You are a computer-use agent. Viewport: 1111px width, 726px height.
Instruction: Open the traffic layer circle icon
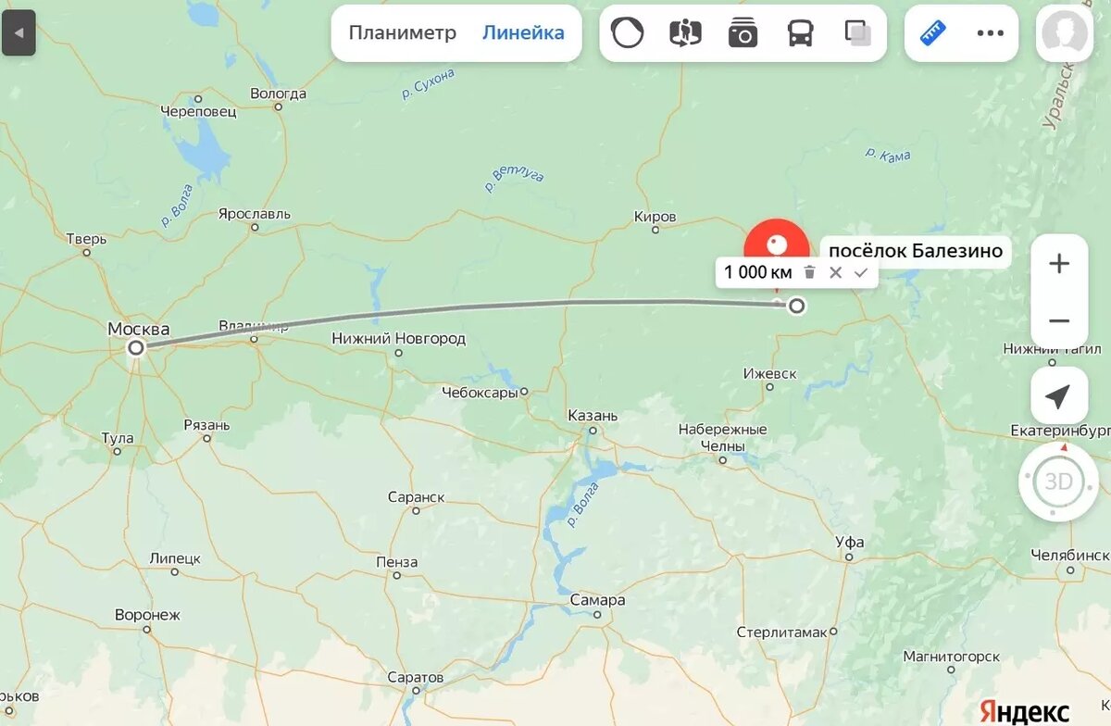click(627, 33)
